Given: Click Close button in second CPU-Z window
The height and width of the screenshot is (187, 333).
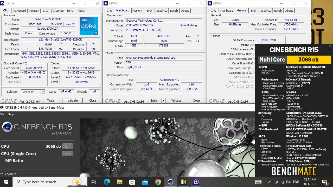Looking at the screenshot, I should click(196, 101).
